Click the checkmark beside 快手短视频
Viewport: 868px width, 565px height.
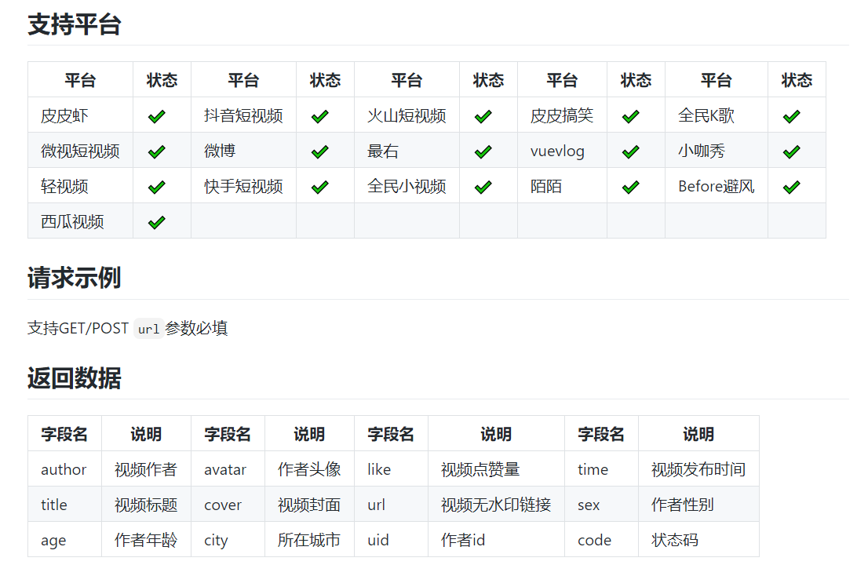[319, 187]
